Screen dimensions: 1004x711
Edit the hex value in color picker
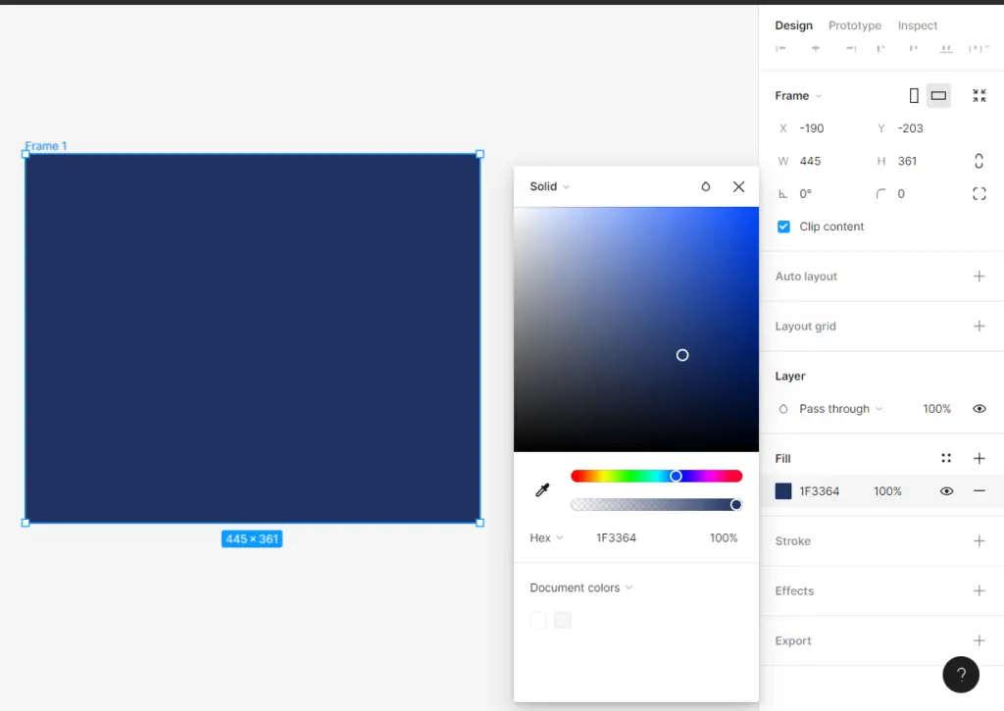point(616,538)
